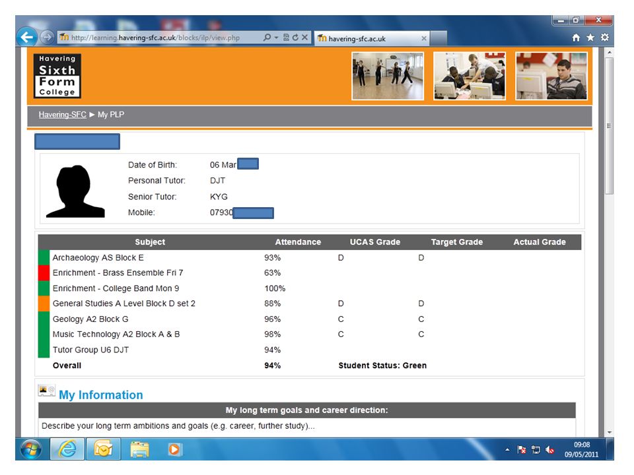Click the network tray icon
Viewport: 634px width, 475px height.
click(x=536, y=449)
